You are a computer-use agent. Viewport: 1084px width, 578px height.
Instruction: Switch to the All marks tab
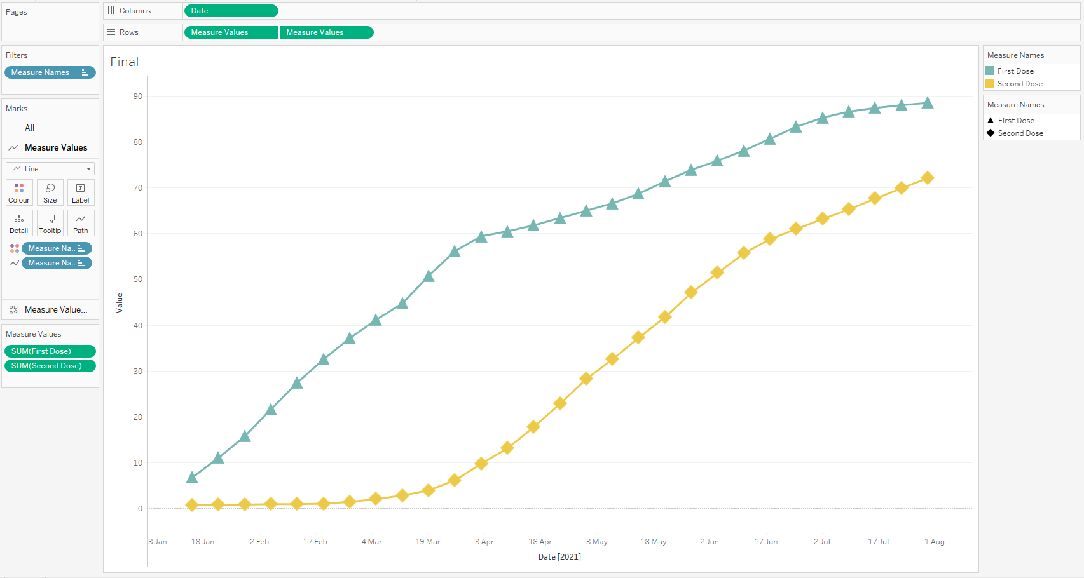30,128
